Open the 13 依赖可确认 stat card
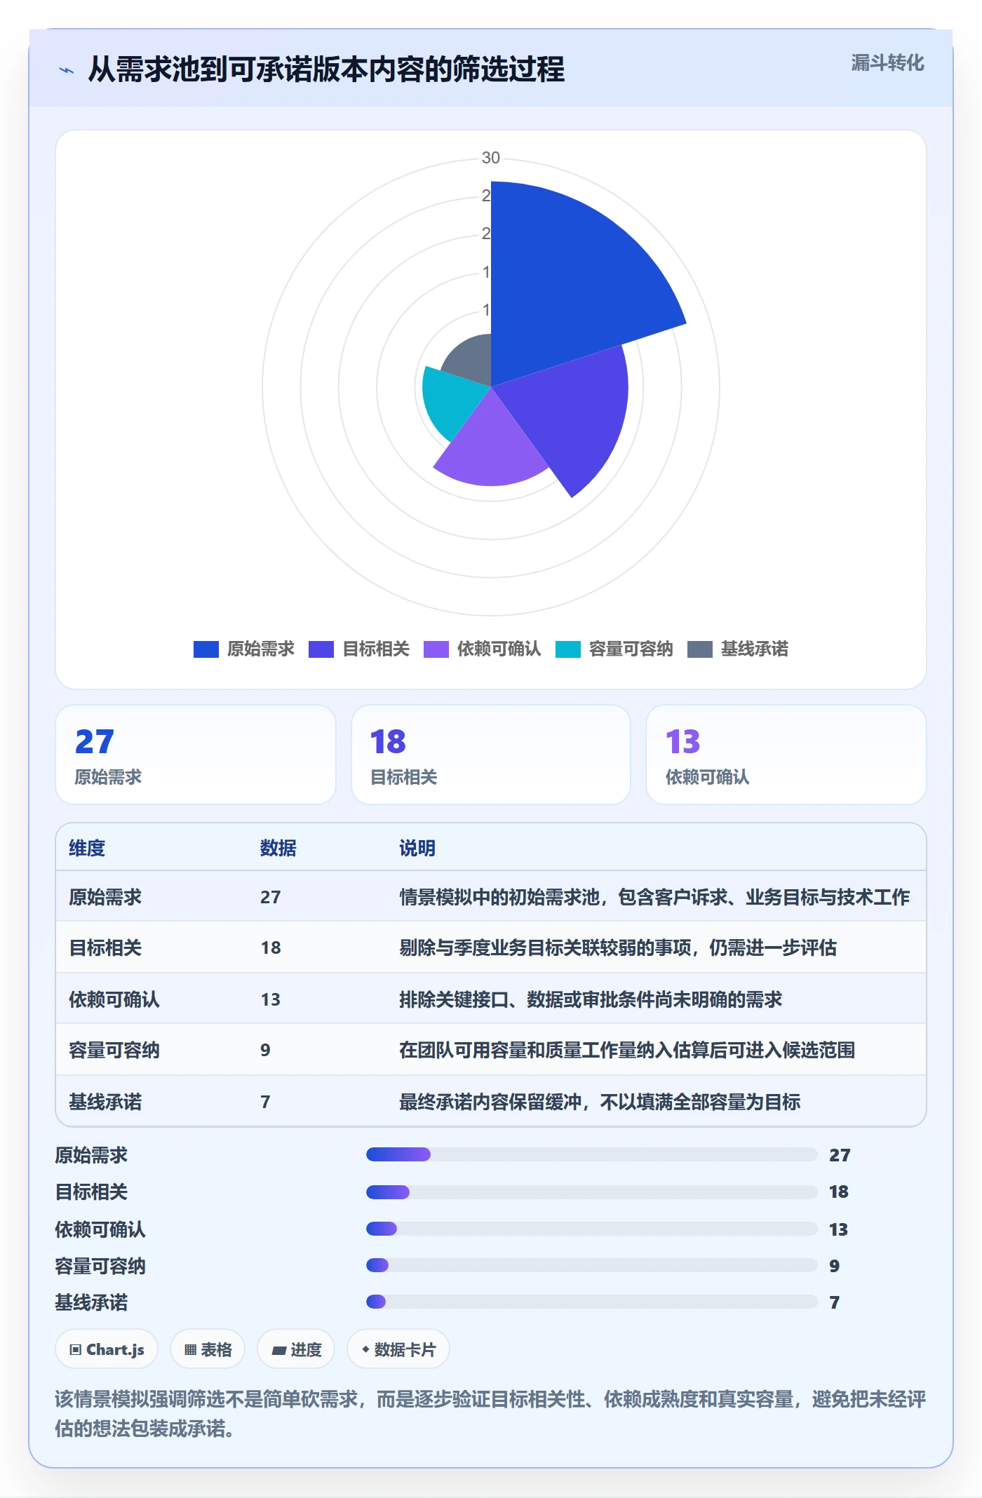The image size is (982, 1498). tap(786, 755)
